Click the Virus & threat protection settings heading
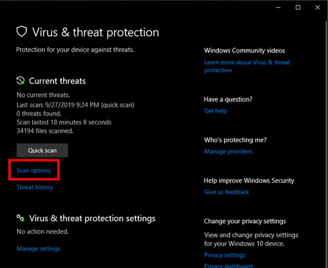 pos(92,218)
